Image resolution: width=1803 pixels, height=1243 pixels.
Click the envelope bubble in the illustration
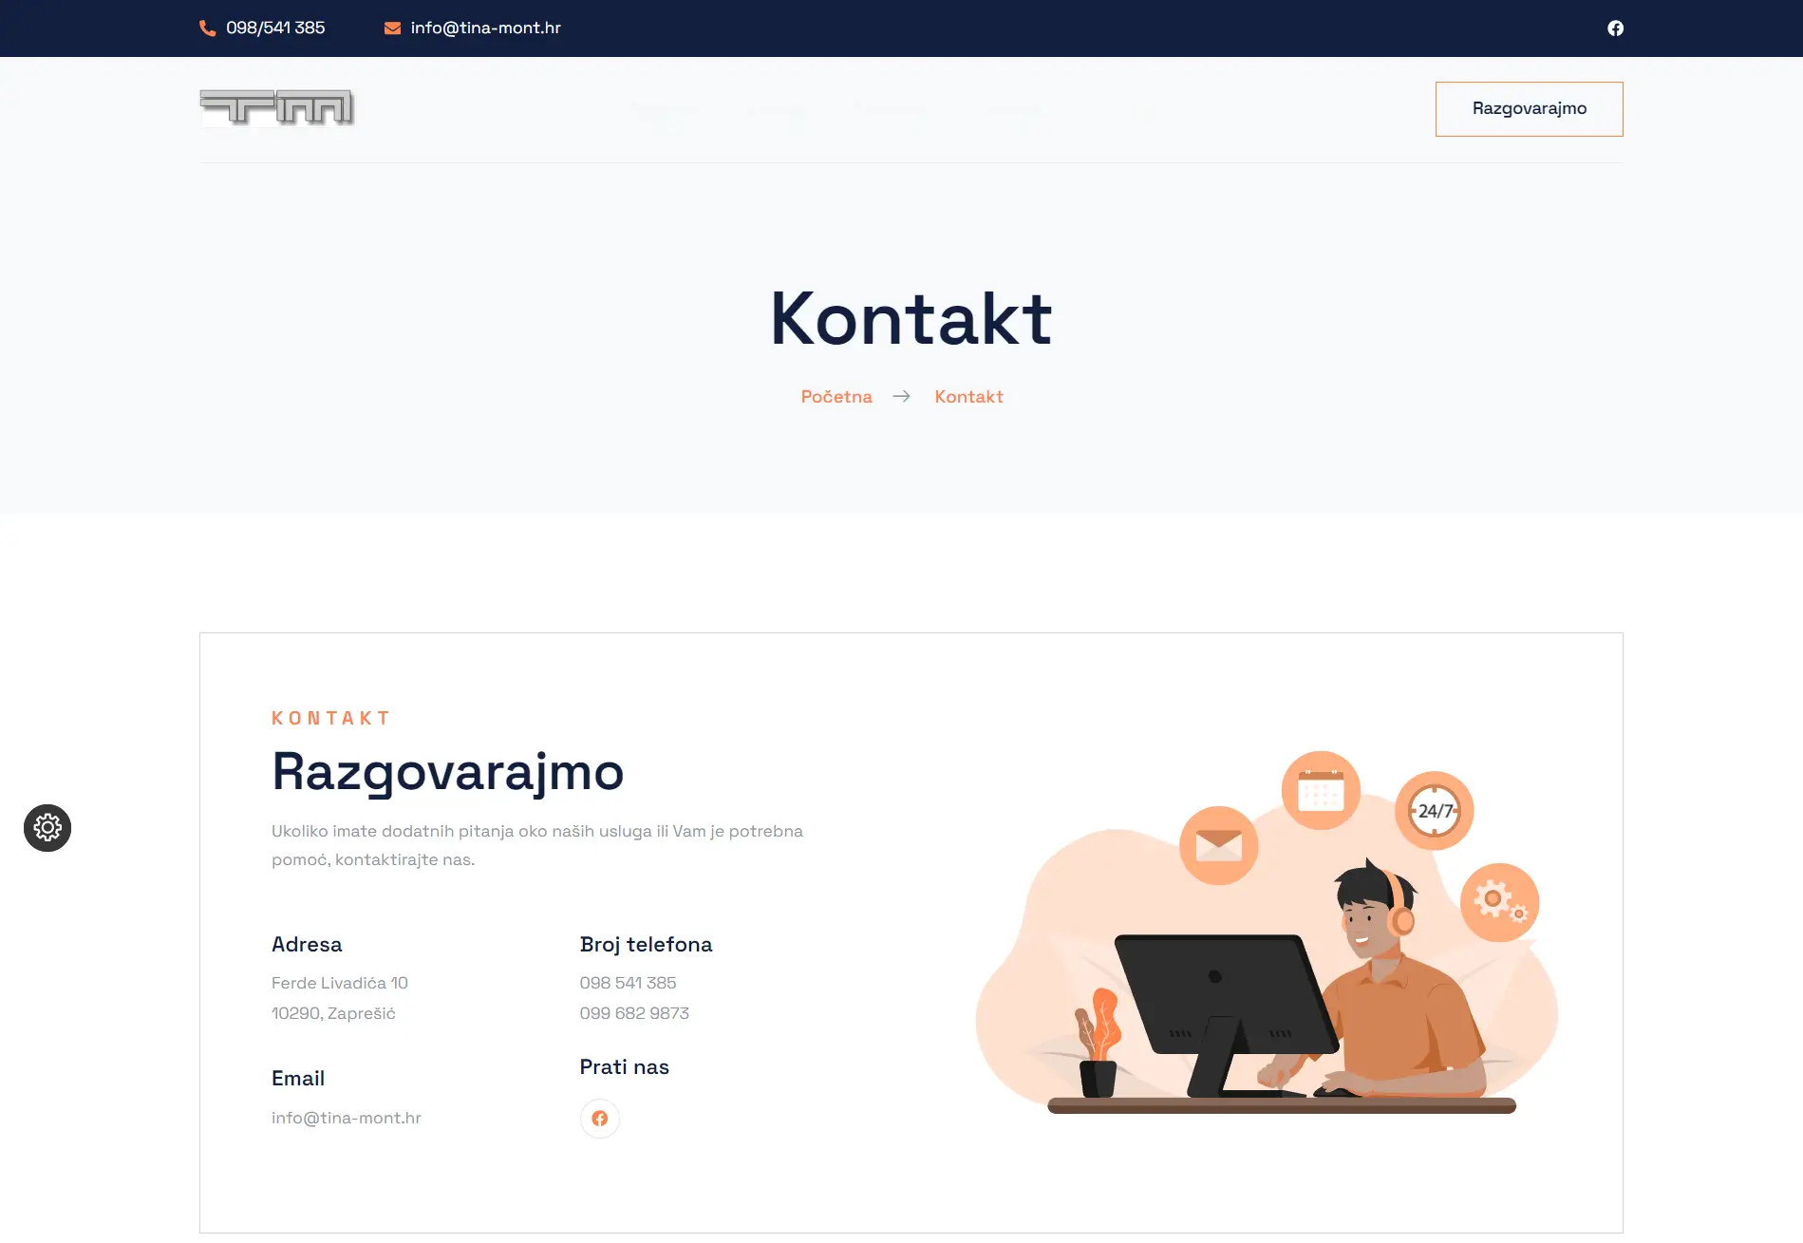(1218, 845)
